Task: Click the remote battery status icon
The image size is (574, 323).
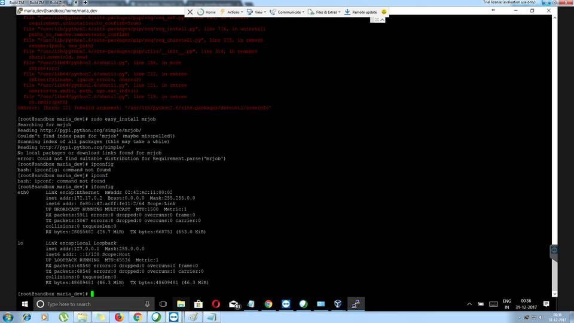Action: (x=481, y=304)
